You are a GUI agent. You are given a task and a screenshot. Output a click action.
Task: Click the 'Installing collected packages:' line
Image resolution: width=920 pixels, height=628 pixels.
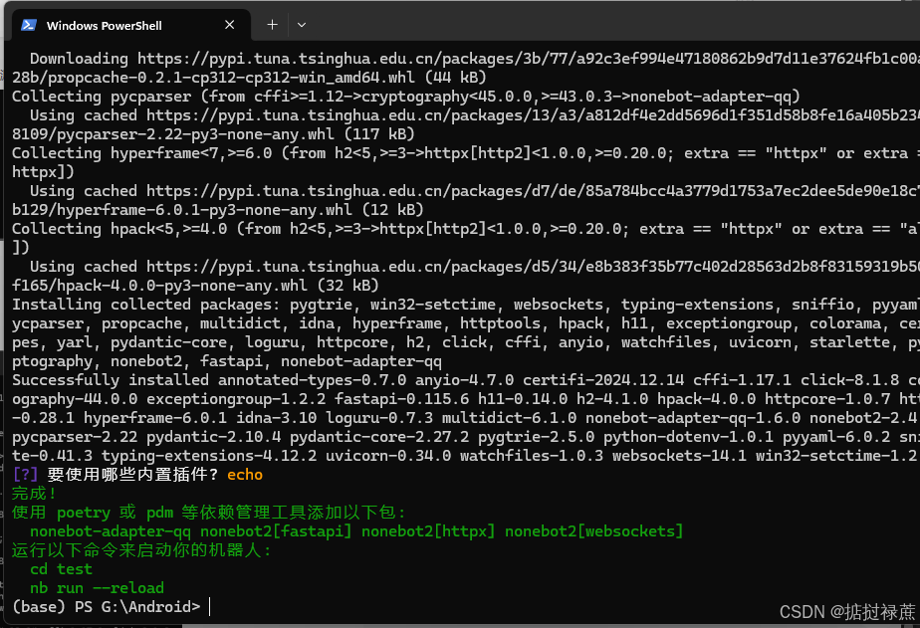pyautogui.click(x=466, y=305)
